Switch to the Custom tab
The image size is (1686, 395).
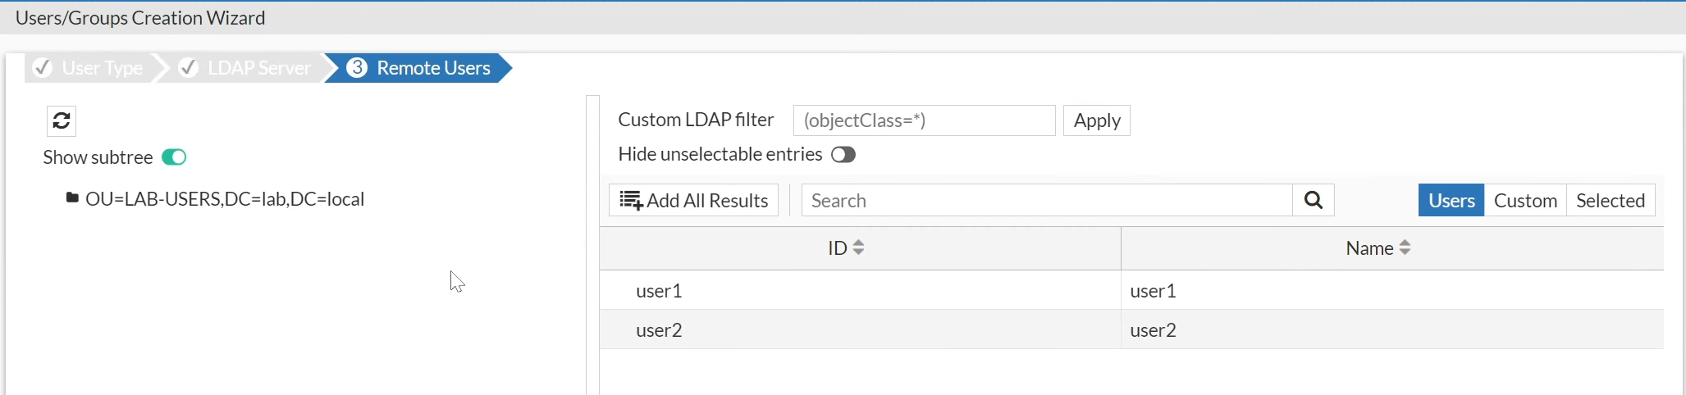pyautogui.click(x=1525, y=201)
